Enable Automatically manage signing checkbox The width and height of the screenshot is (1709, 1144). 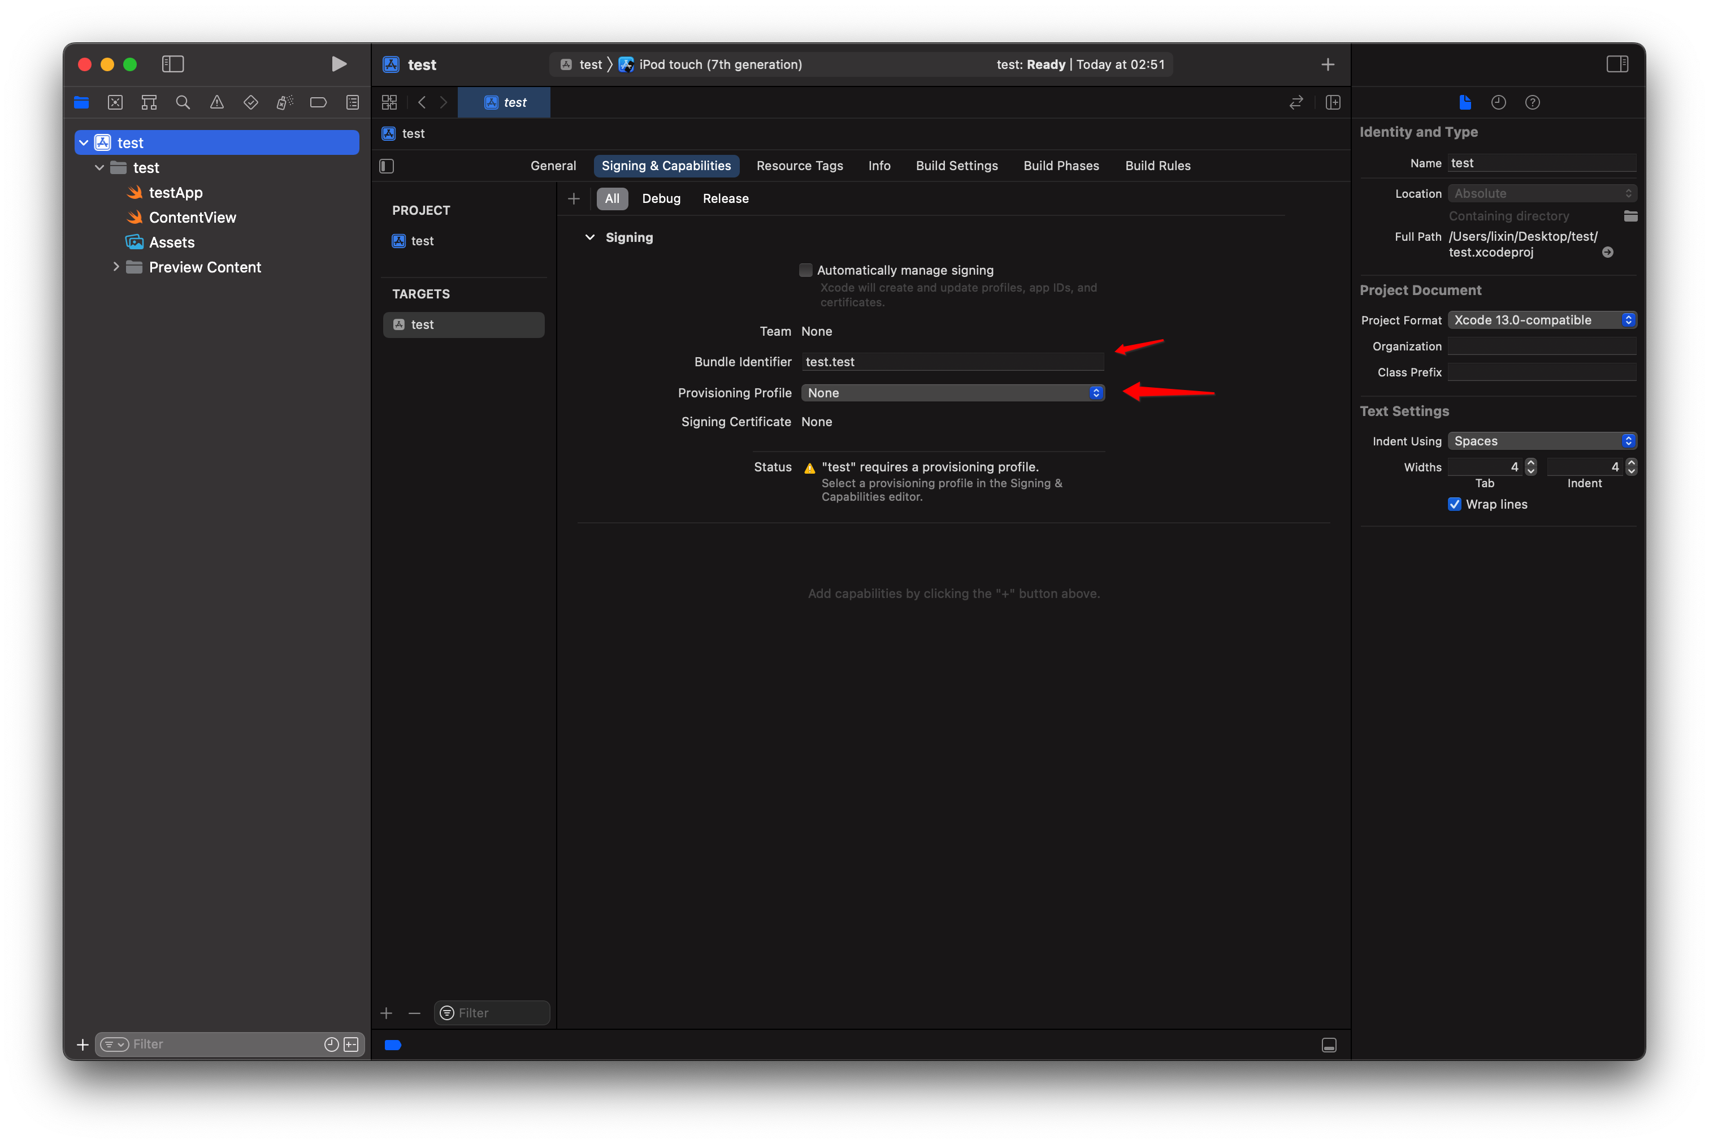805,270
